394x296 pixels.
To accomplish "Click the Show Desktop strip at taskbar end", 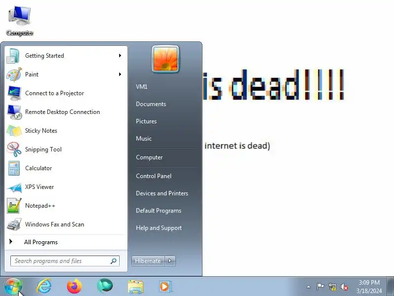I will coord(391,287).
